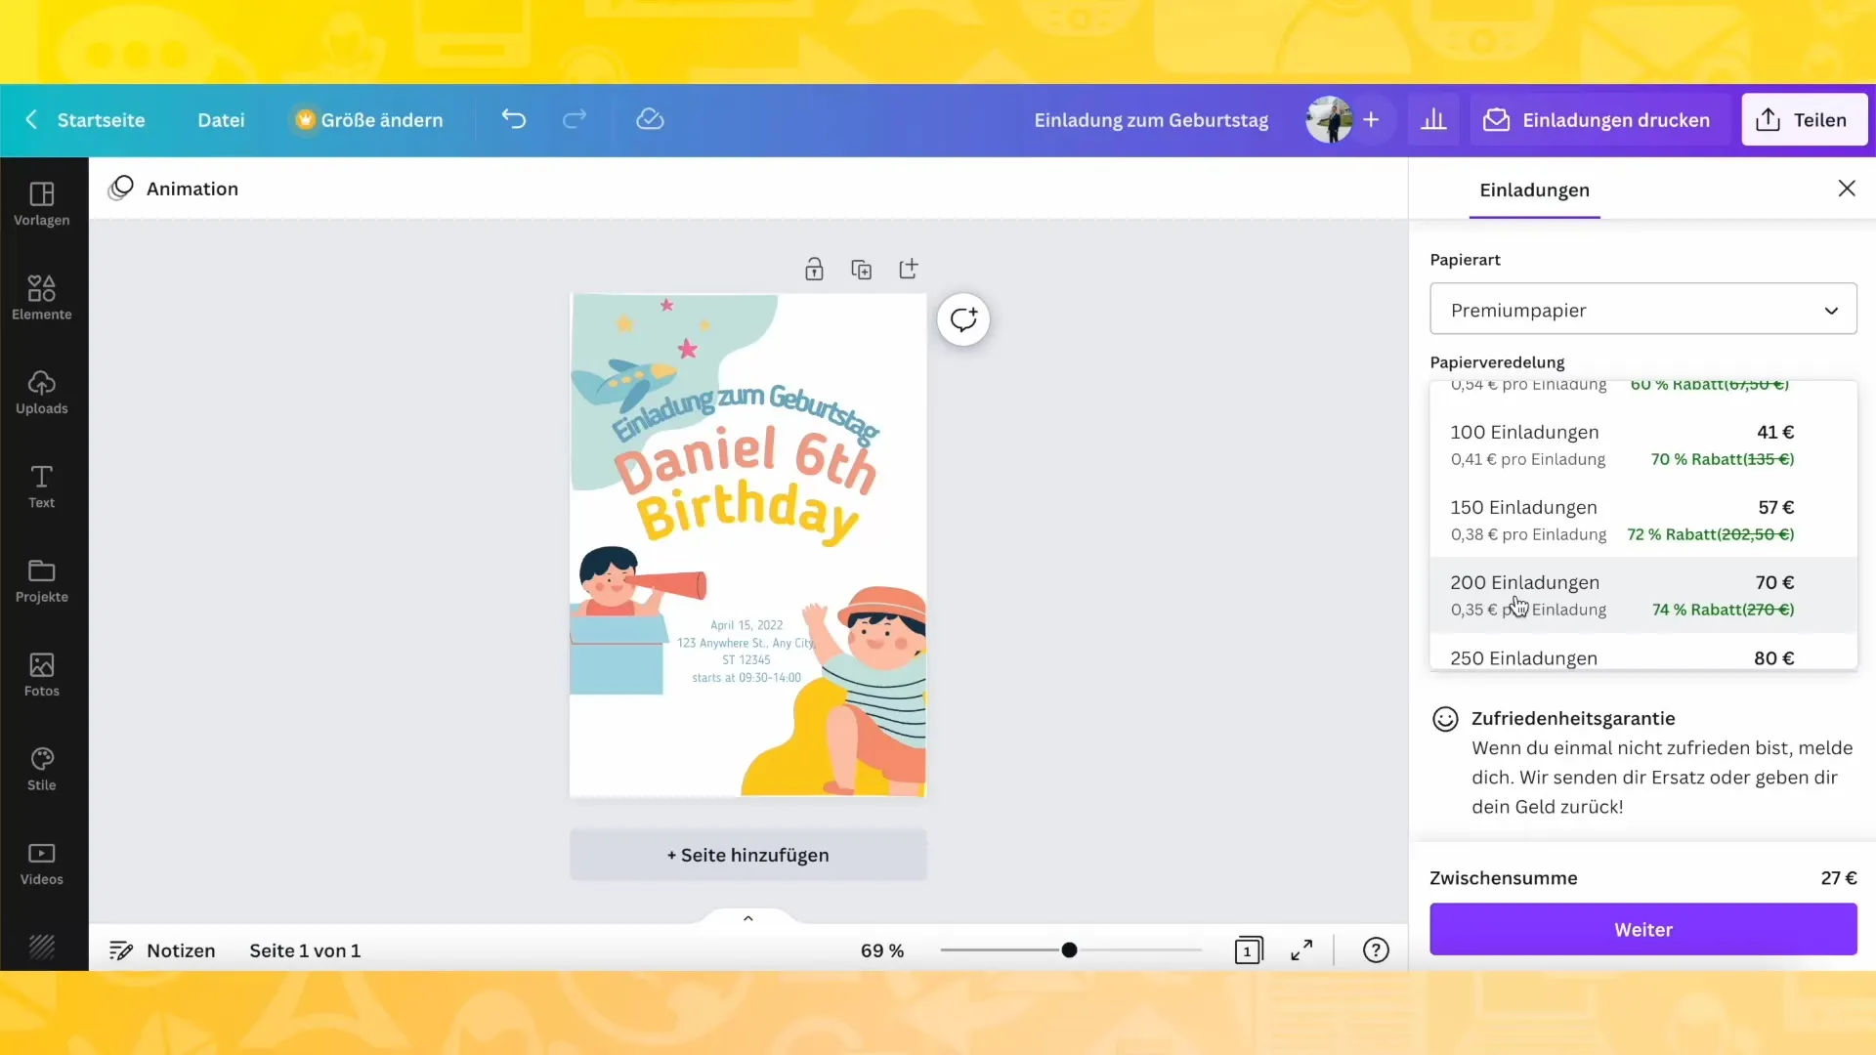Open the Datei menu

click(221, 120)
